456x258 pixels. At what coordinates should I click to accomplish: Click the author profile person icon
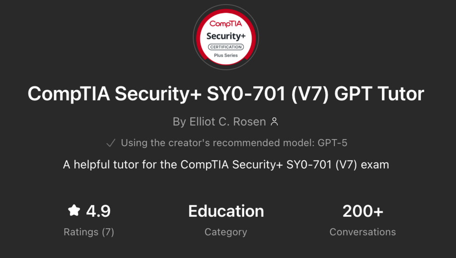point(274,121)
